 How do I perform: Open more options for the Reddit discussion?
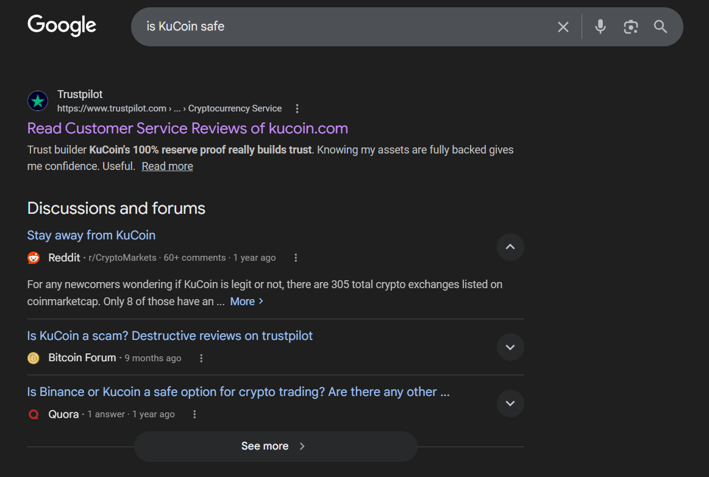296,258
